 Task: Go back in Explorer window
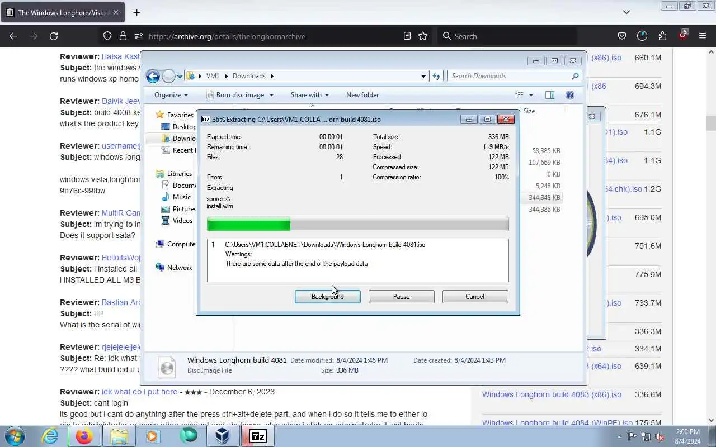(x=153, y=76)
